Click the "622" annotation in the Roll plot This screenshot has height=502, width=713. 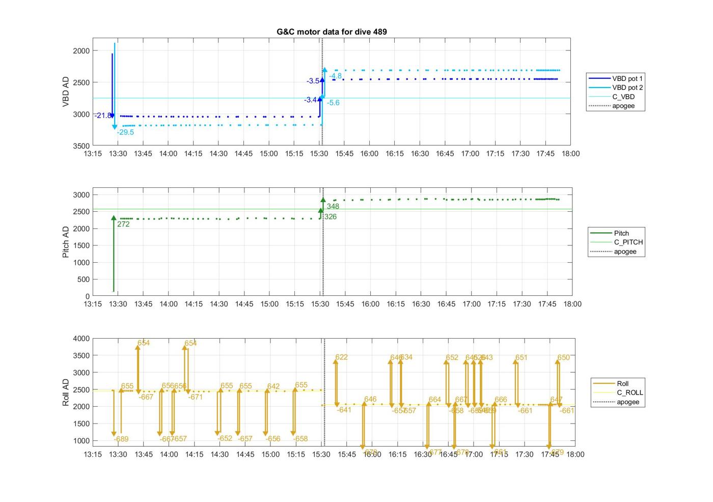point(342,357)
